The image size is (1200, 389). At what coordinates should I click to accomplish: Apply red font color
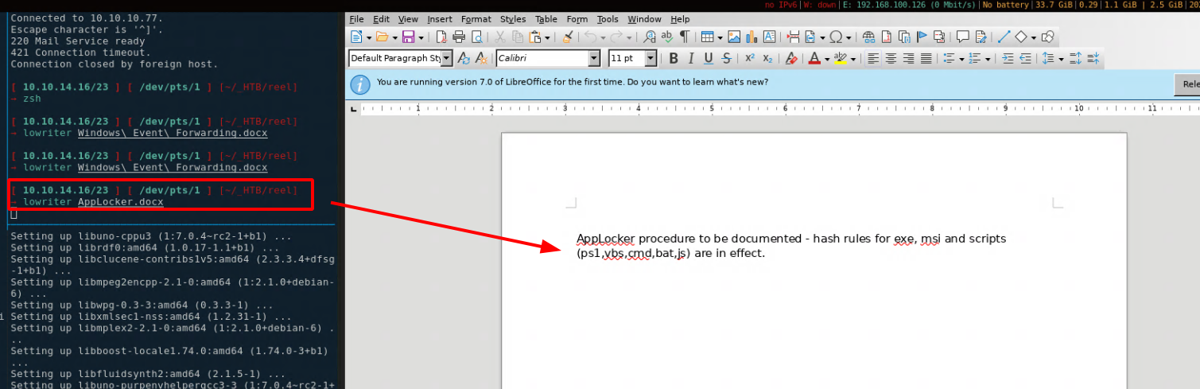(814, 58)
